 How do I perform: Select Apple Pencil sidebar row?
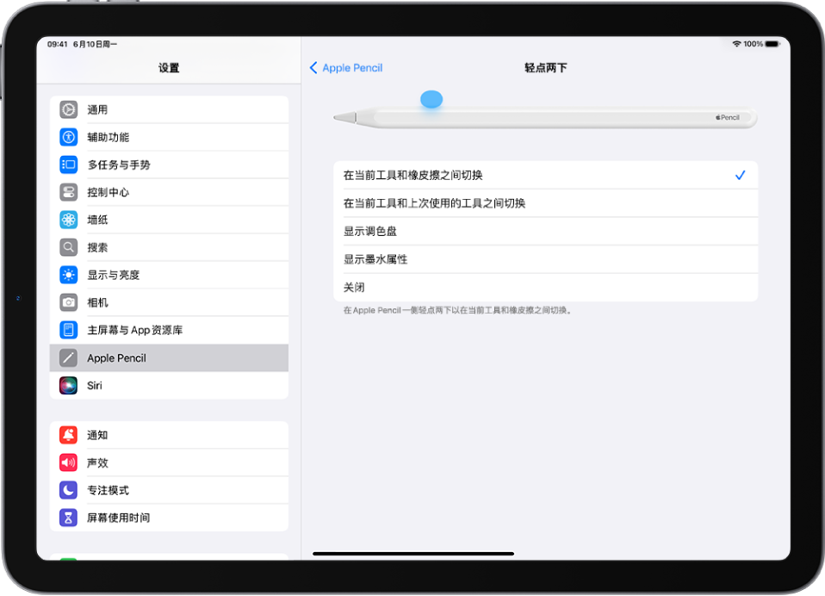(x=169, y=357)
